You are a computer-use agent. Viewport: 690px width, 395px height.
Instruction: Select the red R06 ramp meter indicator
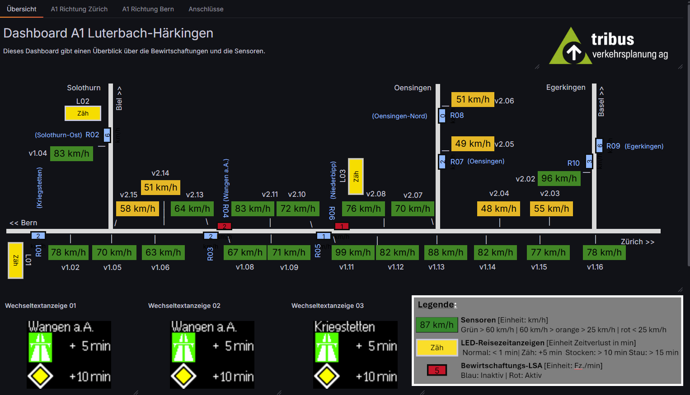tap(342, 226)
